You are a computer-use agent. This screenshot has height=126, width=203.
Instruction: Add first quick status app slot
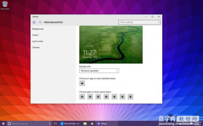coord(82,97)
